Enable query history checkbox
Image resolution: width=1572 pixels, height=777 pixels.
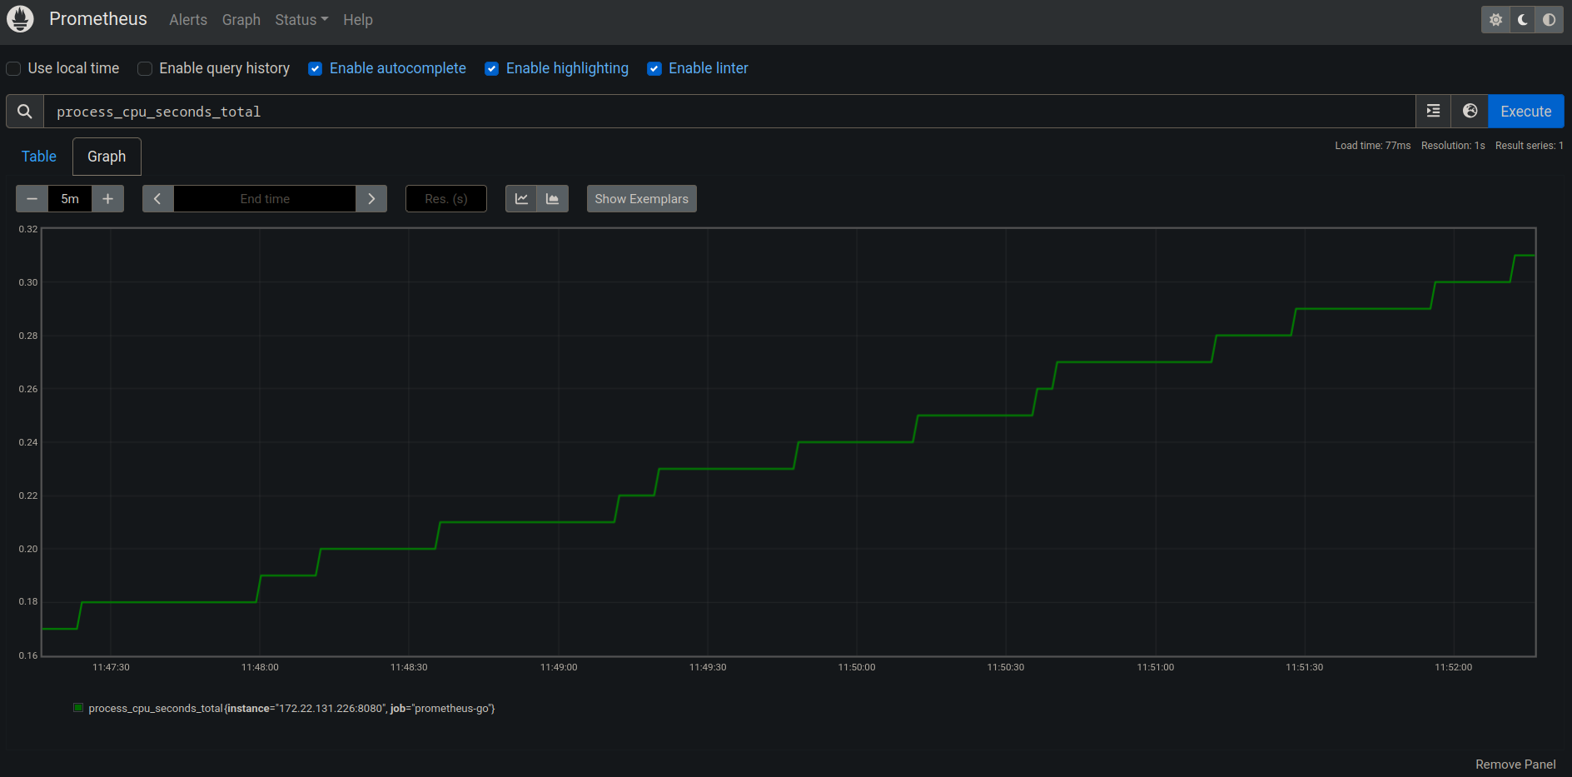[x=145, y=68]
